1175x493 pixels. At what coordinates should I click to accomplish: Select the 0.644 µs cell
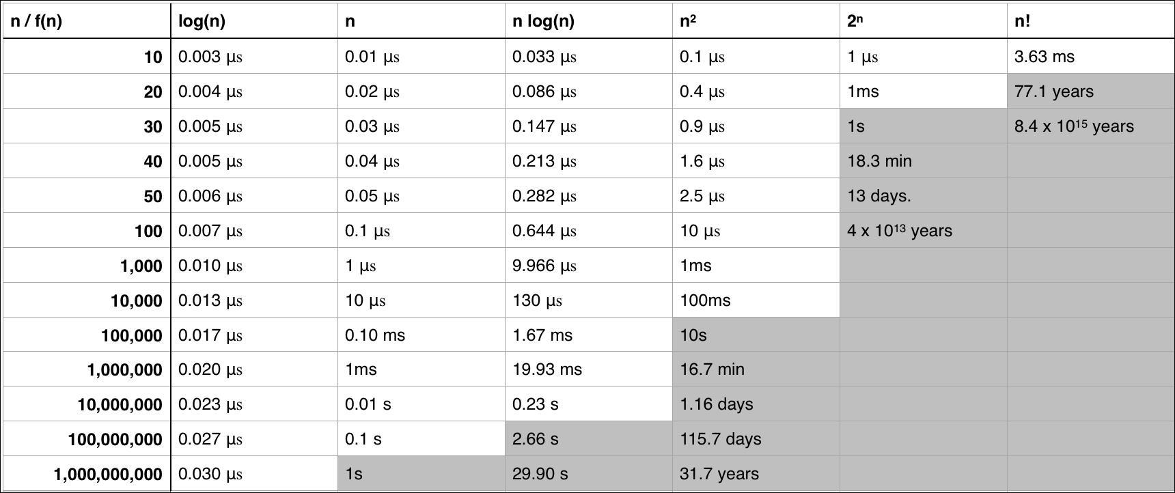[x=588, y=231]
